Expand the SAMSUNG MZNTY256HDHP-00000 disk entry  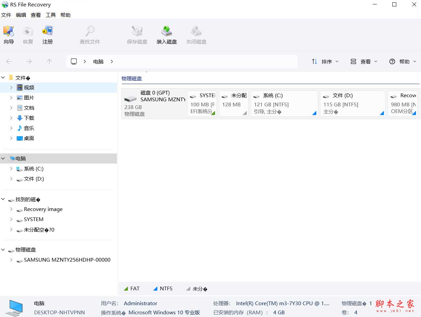(x=11, y=260)
